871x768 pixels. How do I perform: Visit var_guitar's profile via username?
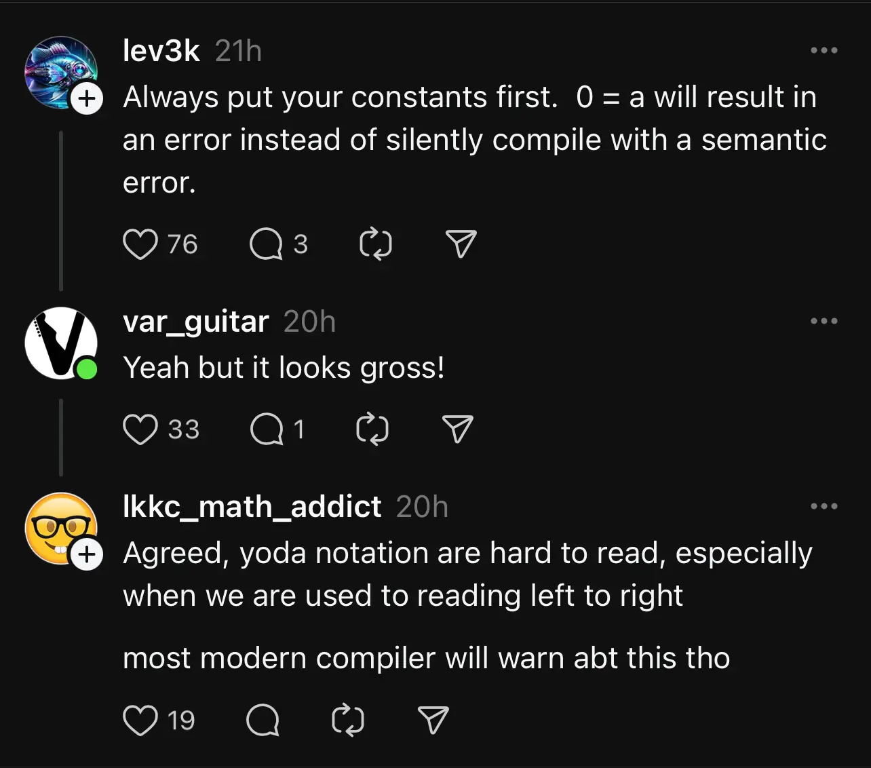[196, 322]
